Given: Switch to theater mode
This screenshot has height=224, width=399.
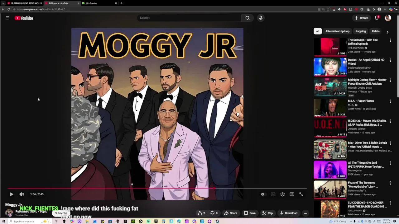Looking at the screenshot, I should (x=292, y=194).
